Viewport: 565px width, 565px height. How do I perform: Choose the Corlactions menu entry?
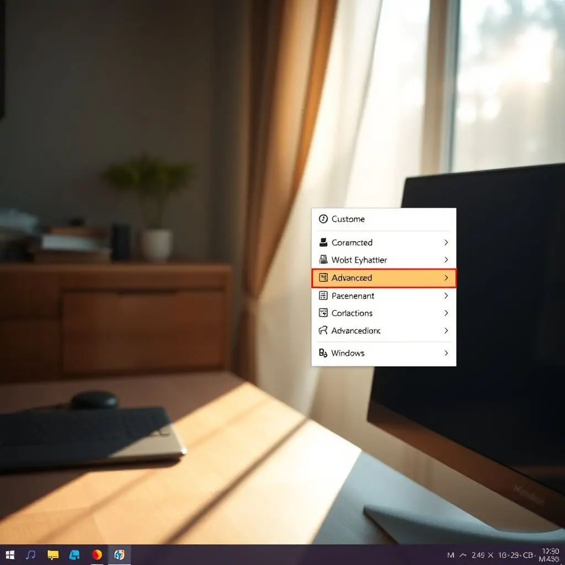[x=352, y=313]
